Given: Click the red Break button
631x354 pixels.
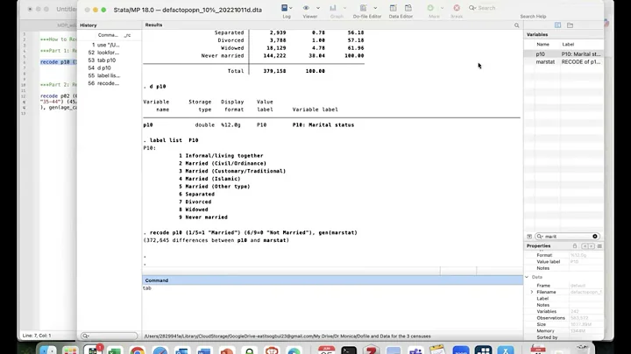Looking at the screenshot, I should [x=457, y=8].
